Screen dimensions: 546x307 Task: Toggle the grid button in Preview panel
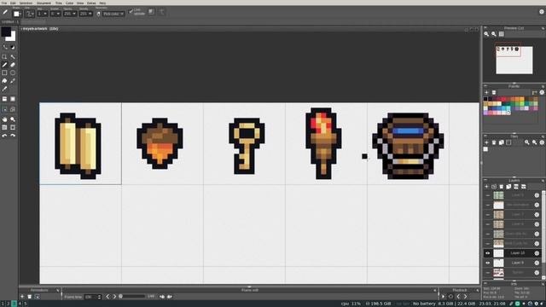502,34
